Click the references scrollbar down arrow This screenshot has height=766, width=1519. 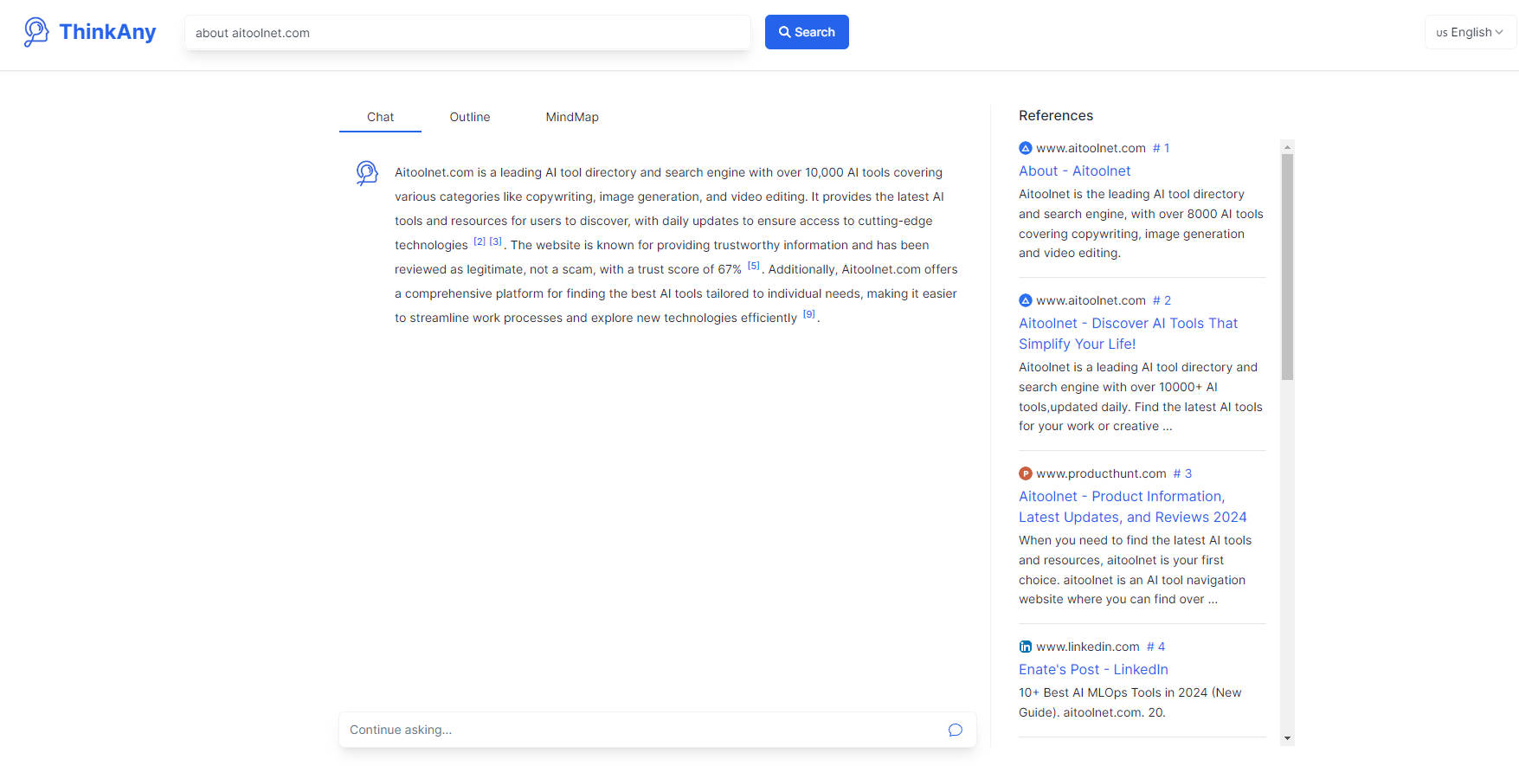pos(1287,738)
